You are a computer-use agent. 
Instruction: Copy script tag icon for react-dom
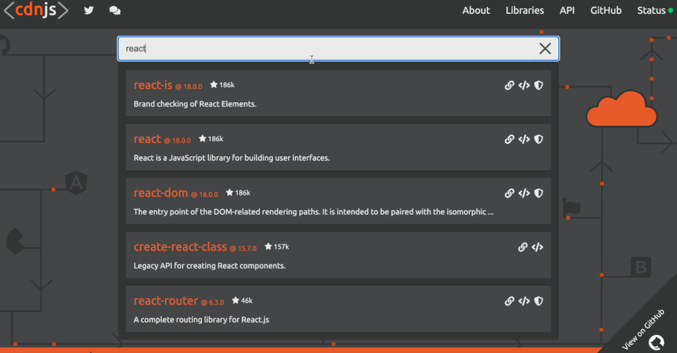[524, 193]
